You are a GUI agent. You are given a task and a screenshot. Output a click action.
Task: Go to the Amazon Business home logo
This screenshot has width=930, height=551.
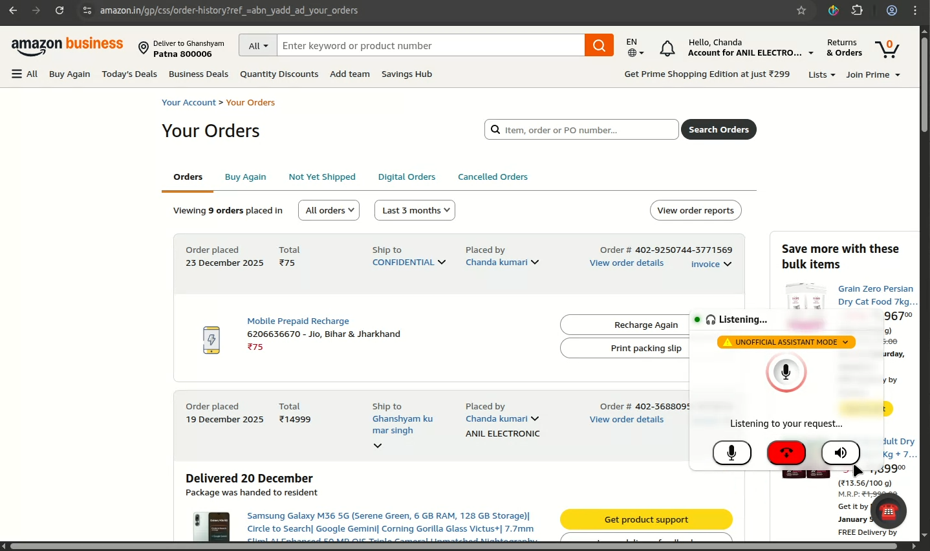[67, 46]
